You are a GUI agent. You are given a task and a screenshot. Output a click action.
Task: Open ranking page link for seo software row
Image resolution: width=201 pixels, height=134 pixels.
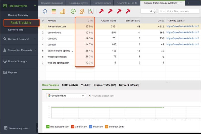[x=183, y=32]
